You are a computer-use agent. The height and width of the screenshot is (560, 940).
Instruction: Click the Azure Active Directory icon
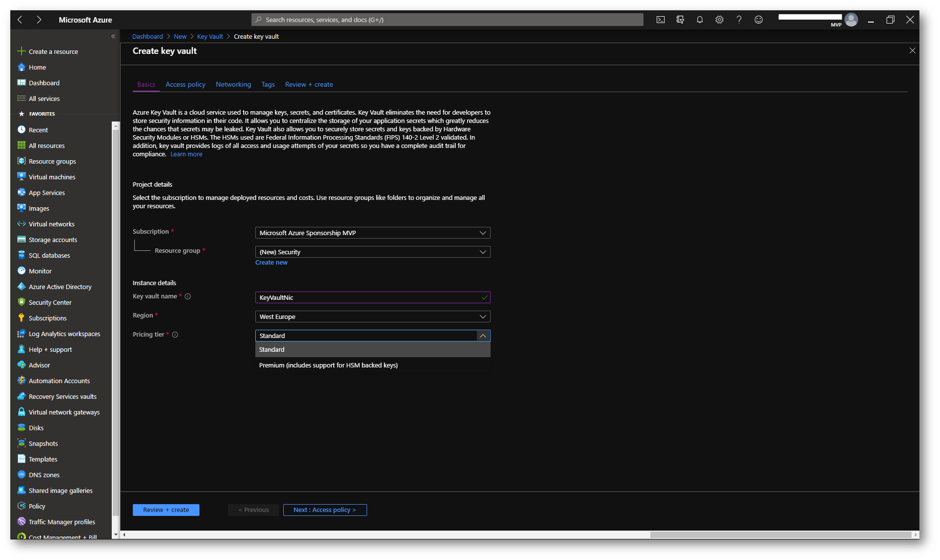(21, 287)
